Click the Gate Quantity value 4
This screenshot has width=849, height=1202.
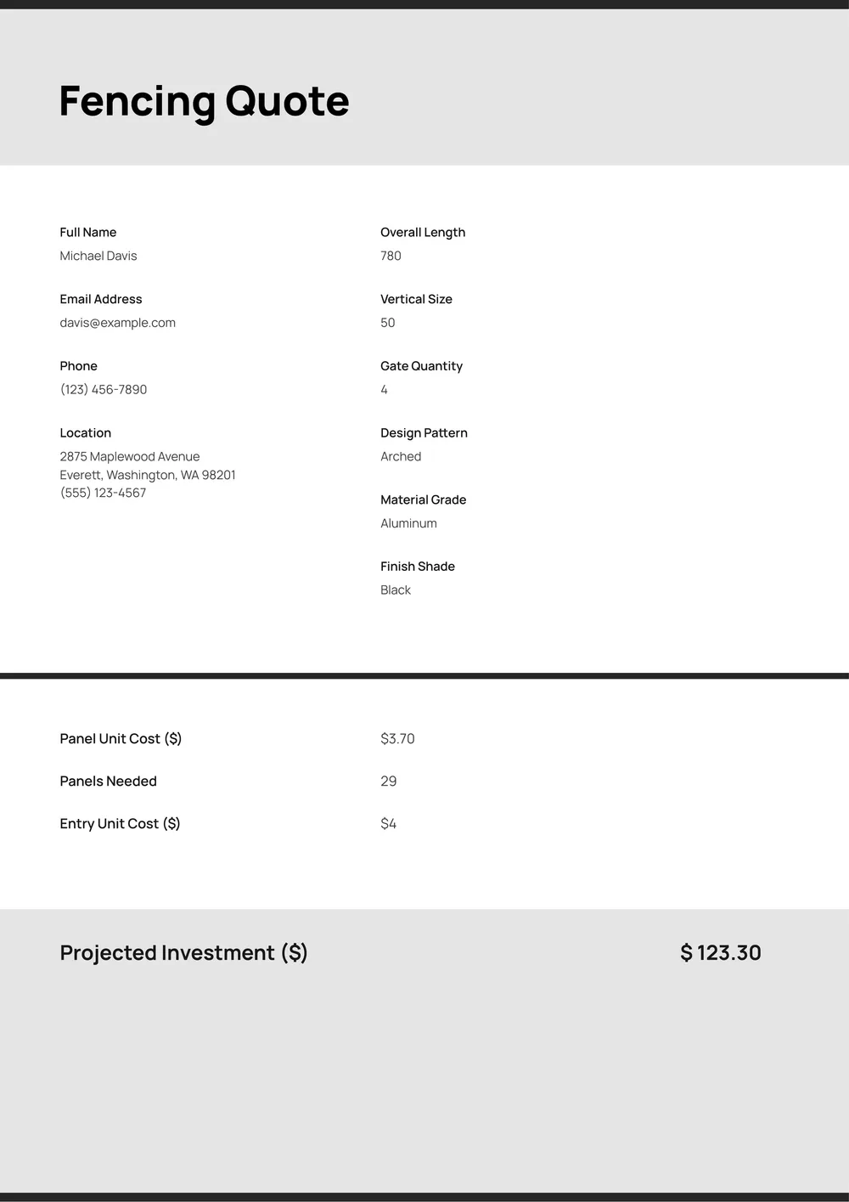pos(385,390)
